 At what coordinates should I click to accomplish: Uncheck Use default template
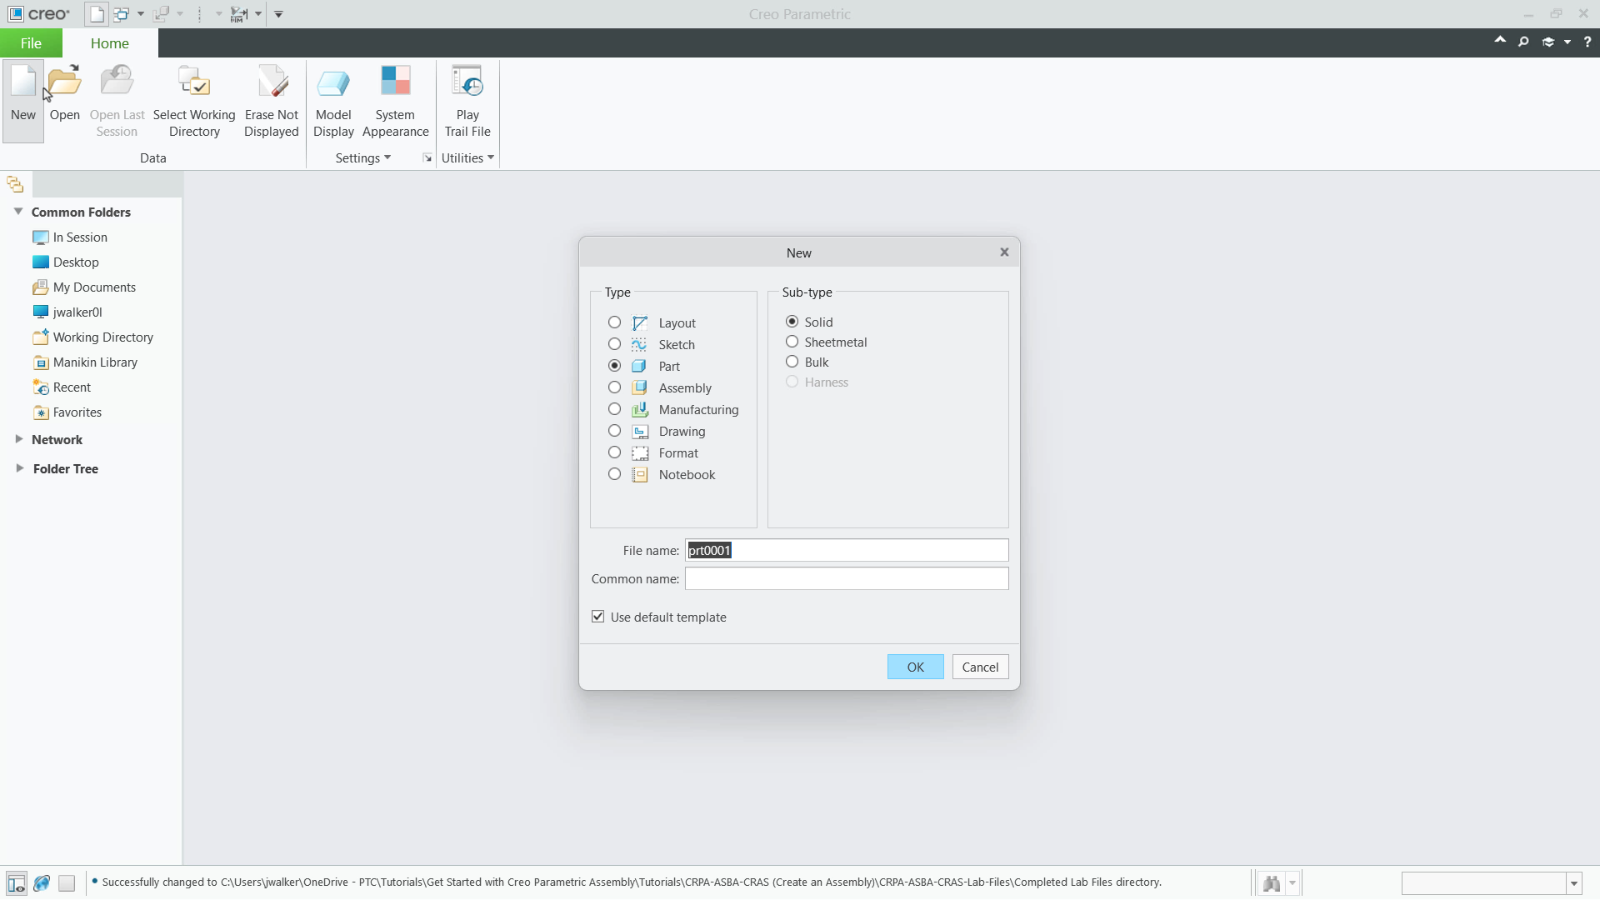597,617
